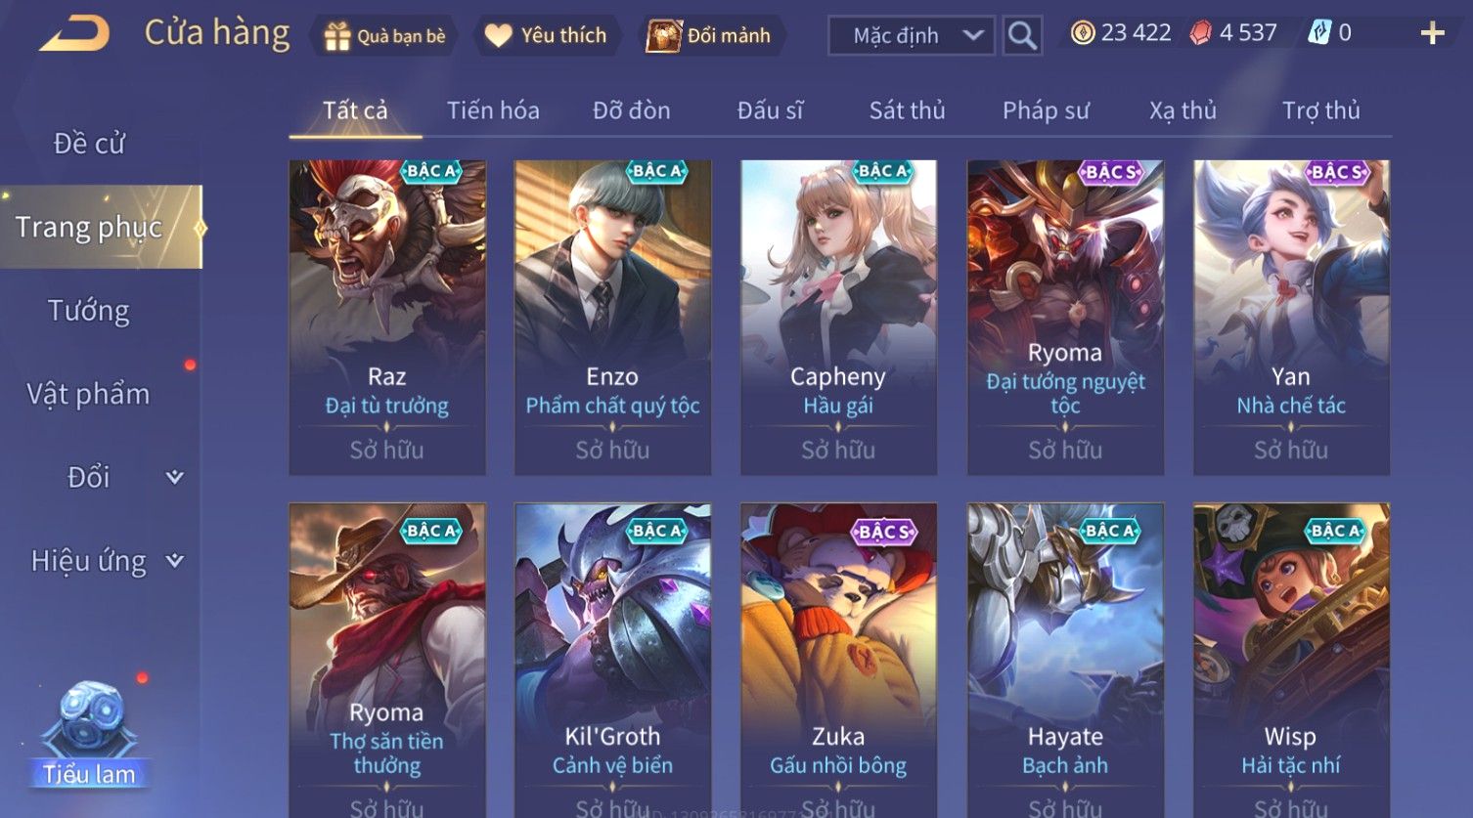Screen dimensions: 1473x818
Task: Tap the gold coin balance icon
Action: coord(1082,33)
